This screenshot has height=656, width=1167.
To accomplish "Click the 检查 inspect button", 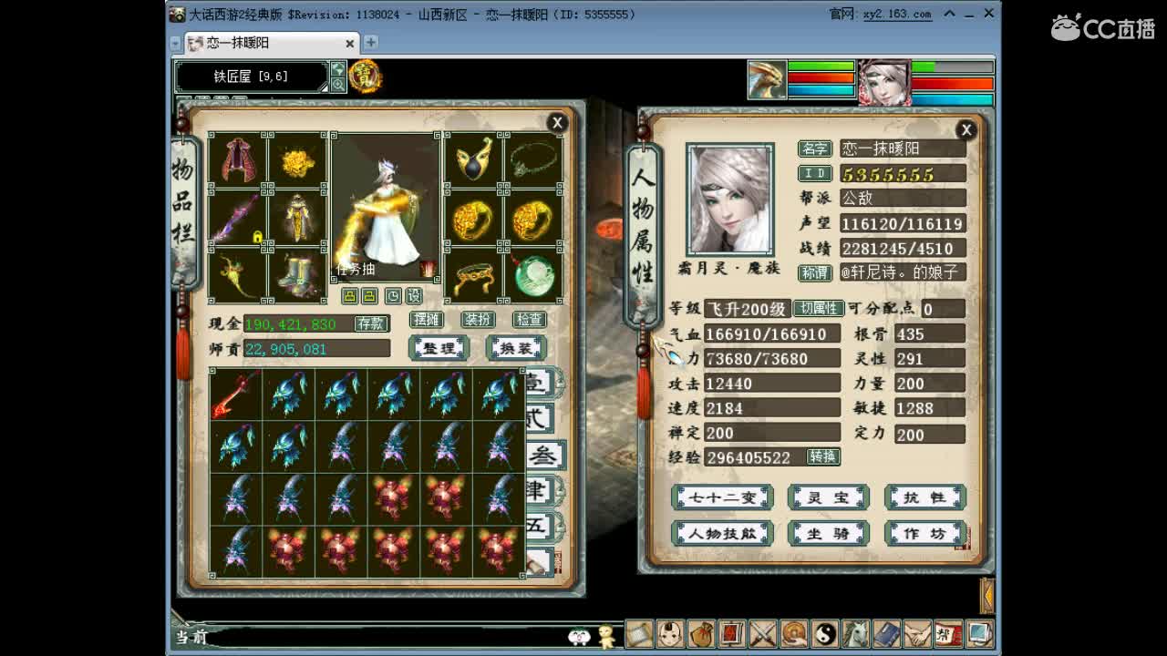I will pyautogui.click(x=529, y=320).
